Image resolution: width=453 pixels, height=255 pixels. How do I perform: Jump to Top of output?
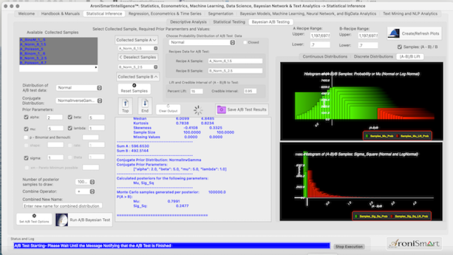(125, 106)
